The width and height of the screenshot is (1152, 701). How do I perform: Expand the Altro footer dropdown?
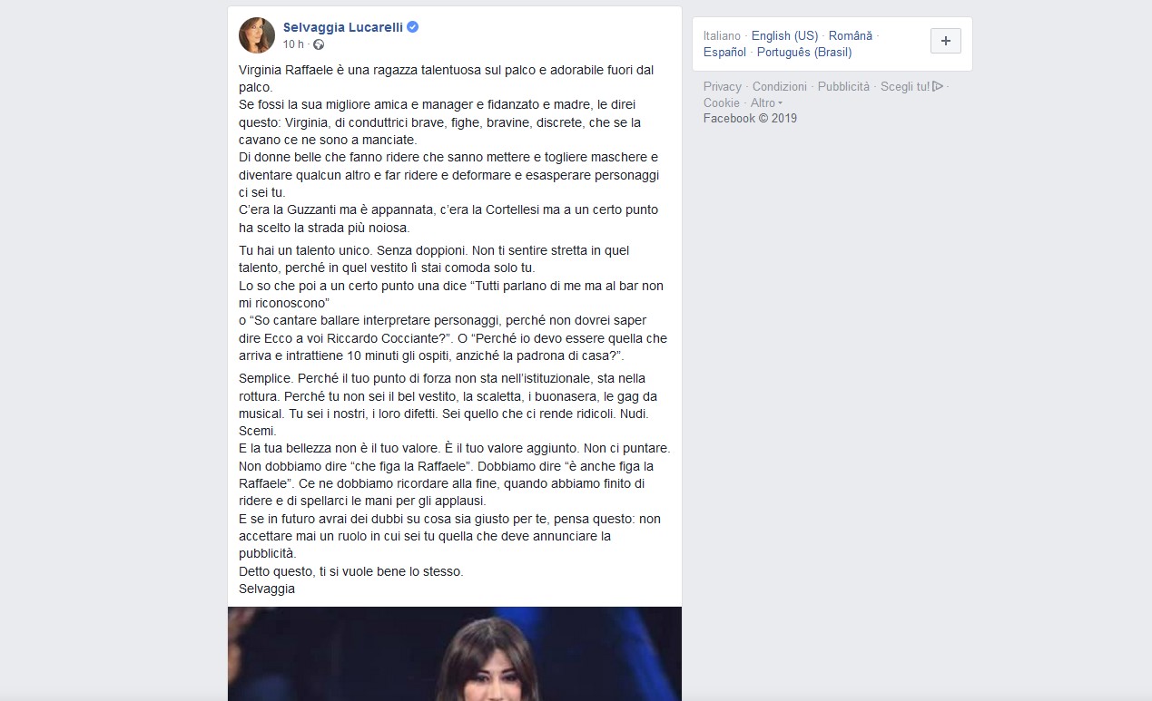click(x=767, y=102)
